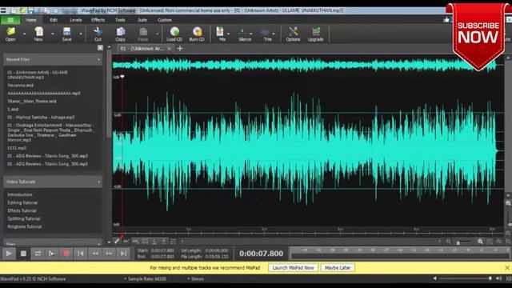Start recording with the red Record button
The width and height of the screenshot is (512, 288).
[66, 254]
